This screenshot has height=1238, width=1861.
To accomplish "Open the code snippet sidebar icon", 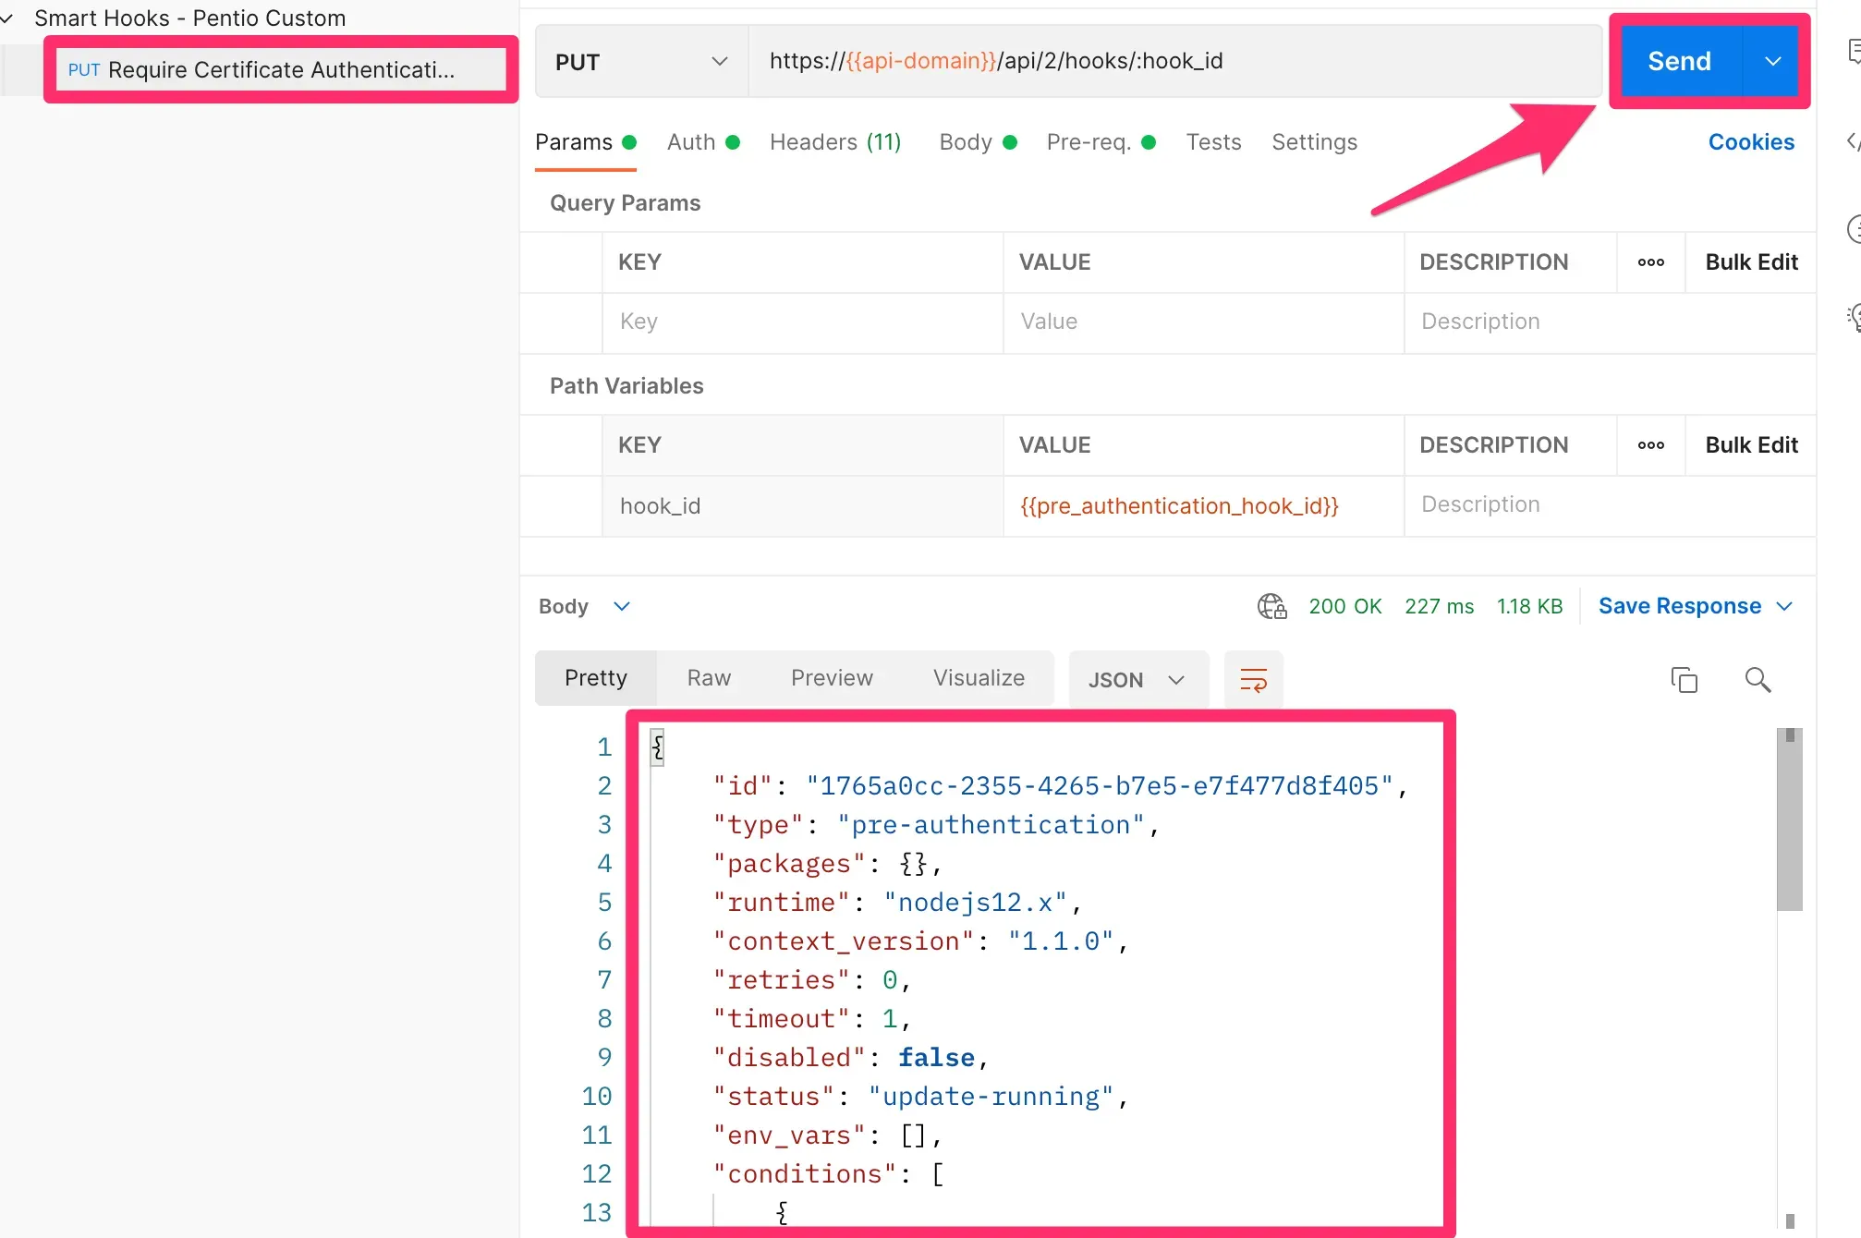I will tap(1853, 141).
